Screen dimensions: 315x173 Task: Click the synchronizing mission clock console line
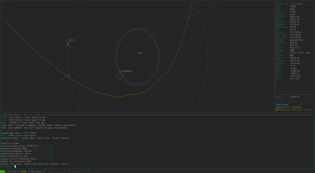point(27,156)
